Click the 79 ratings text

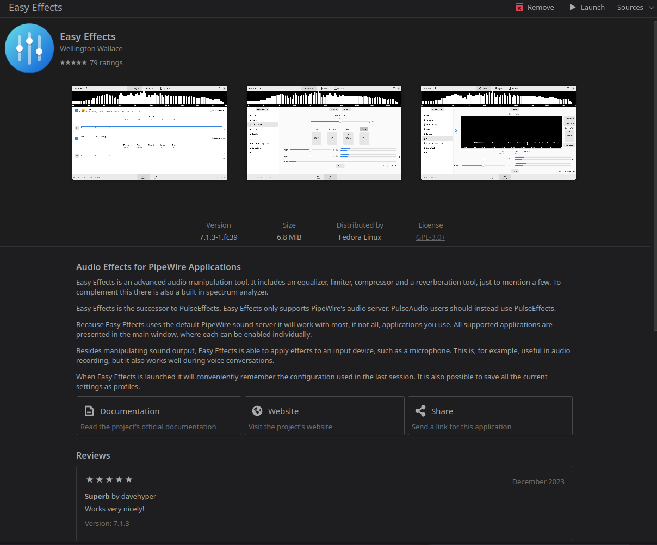(106, 62)
